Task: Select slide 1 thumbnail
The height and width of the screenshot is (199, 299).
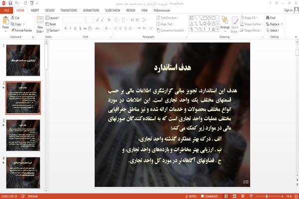Action: coord(23,60)
